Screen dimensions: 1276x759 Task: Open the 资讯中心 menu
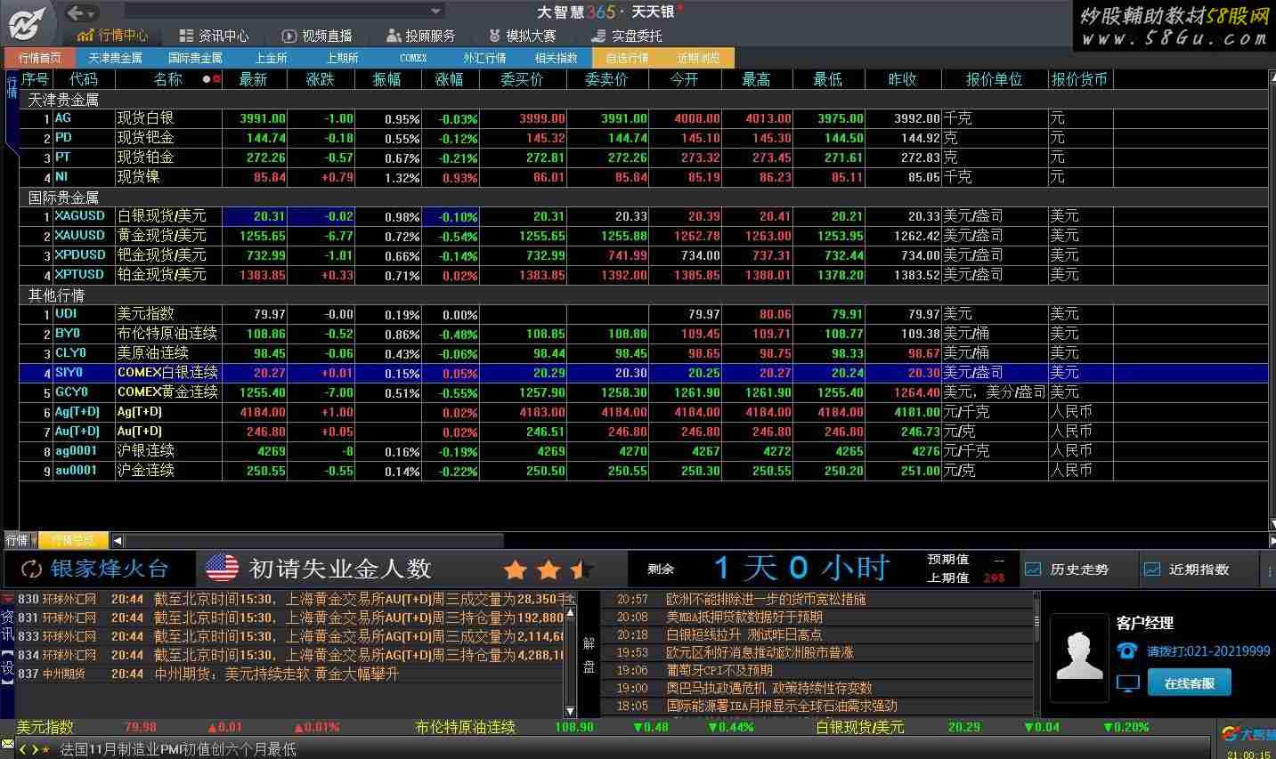214,36
